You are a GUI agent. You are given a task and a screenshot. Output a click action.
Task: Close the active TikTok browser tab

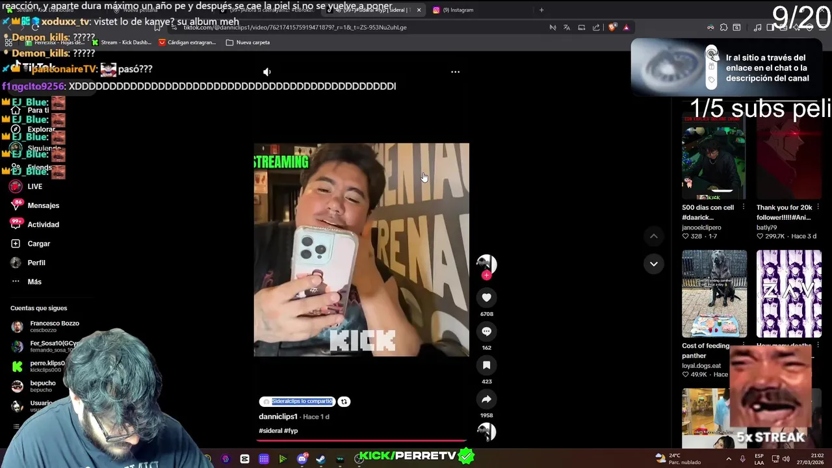[x=419, y=10]
